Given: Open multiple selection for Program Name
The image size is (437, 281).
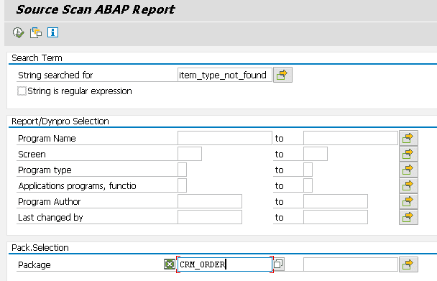Looking at the screenshot, I should [x=408, y=138].
